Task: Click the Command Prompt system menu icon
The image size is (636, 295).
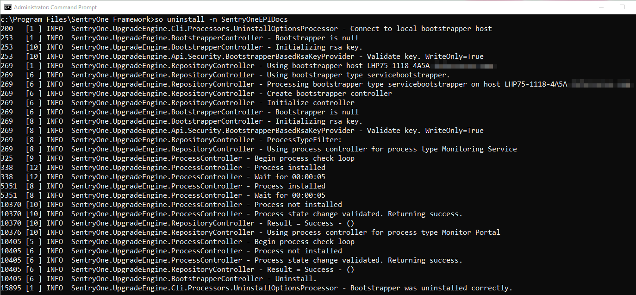Action: point(6,7)
